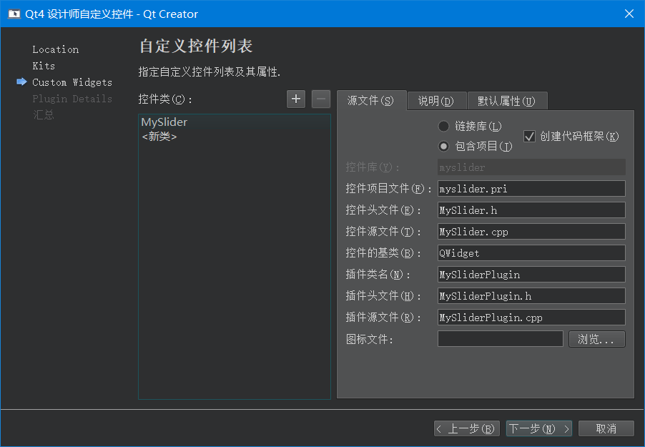This screenshot has width=645, height=447.
Task: Click the 浏览... button for icon file
Action: (596, 339)
